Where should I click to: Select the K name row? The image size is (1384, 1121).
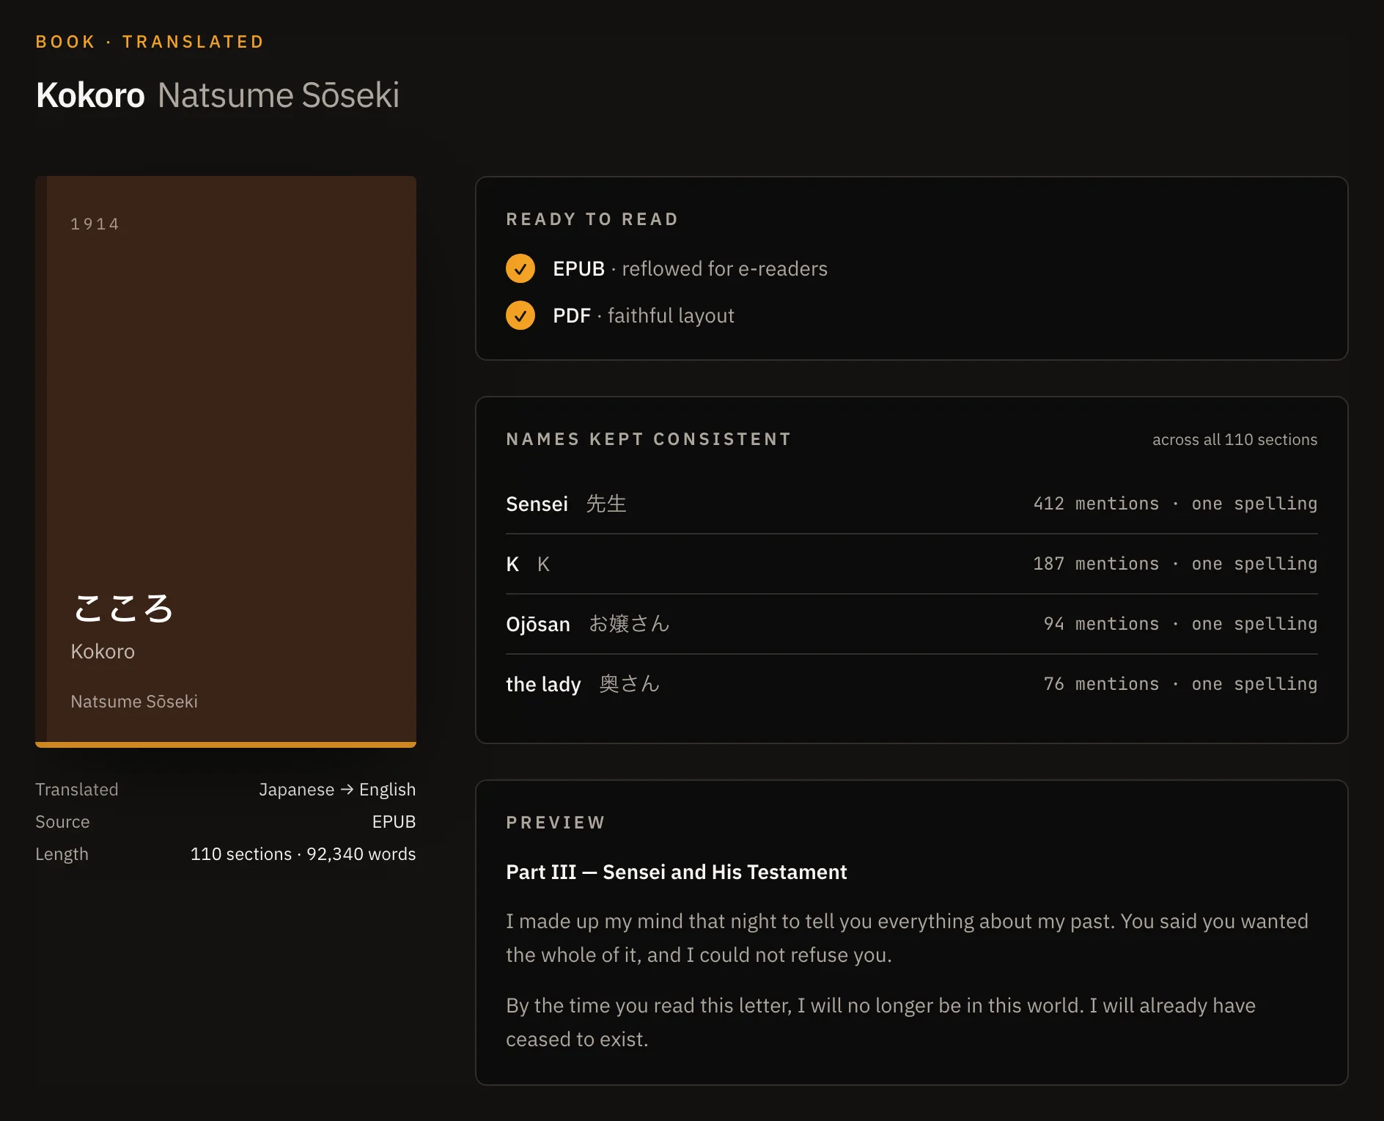click(x=911, y=564)
